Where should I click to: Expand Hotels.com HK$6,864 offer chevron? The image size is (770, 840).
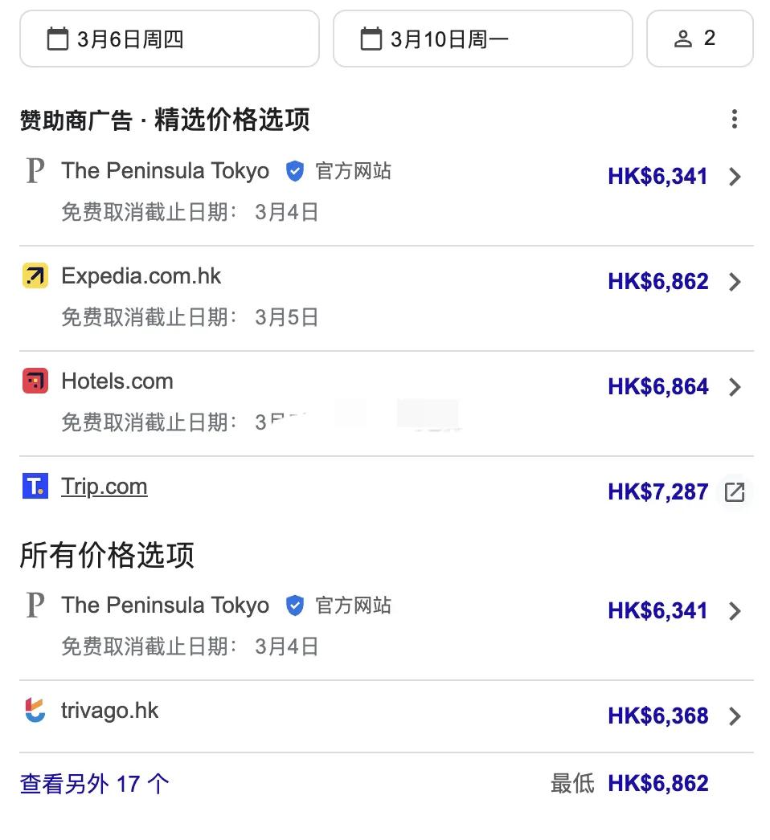pyautogui.click(x=735, y=387)
